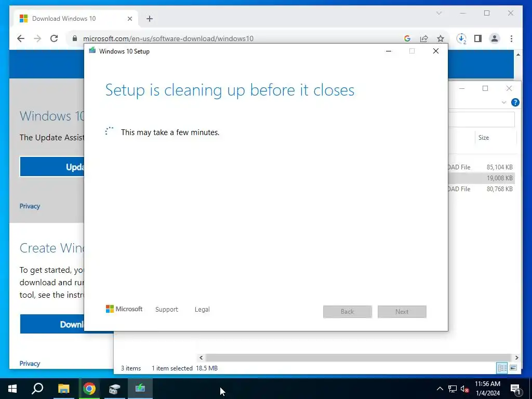Open File Explorer help icon
The width and height of the screenshot is (532, 399).
click(x=515, y=102)
